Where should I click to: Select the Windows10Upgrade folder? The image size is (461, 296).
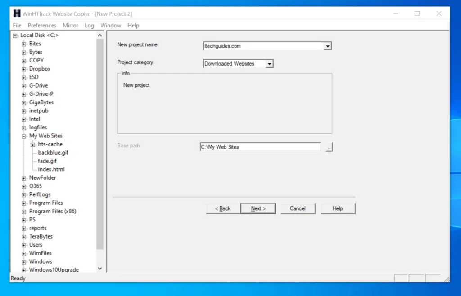(54, 270)
